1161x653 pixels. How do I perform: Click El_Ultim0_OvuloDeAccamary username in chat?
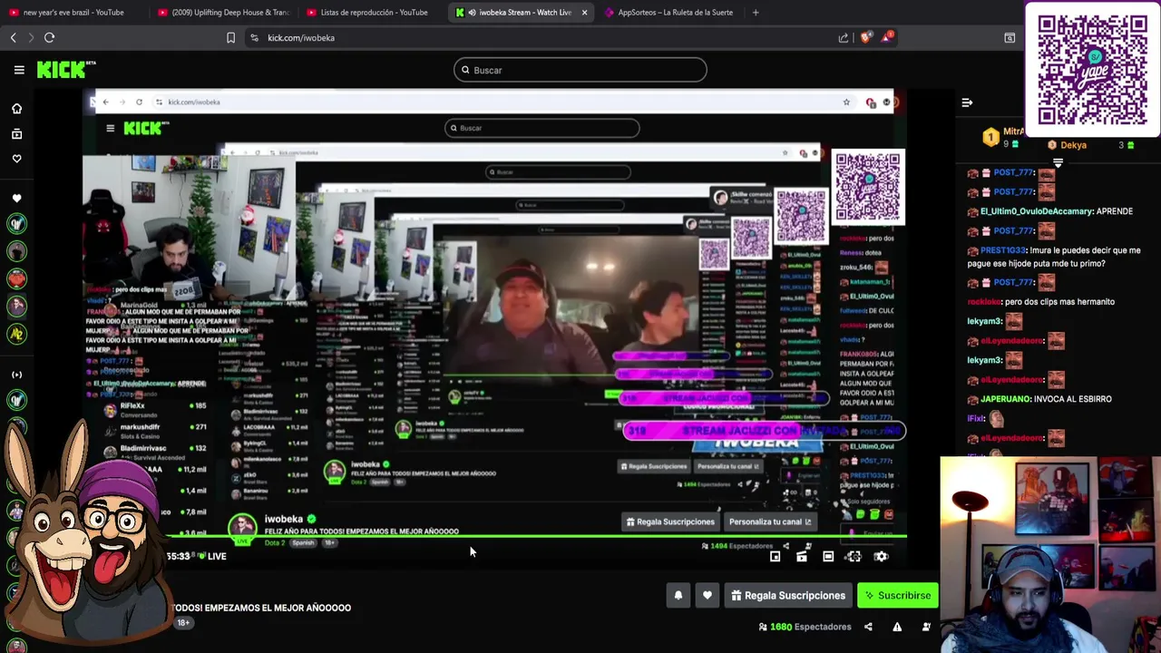tap(1036, 211)
